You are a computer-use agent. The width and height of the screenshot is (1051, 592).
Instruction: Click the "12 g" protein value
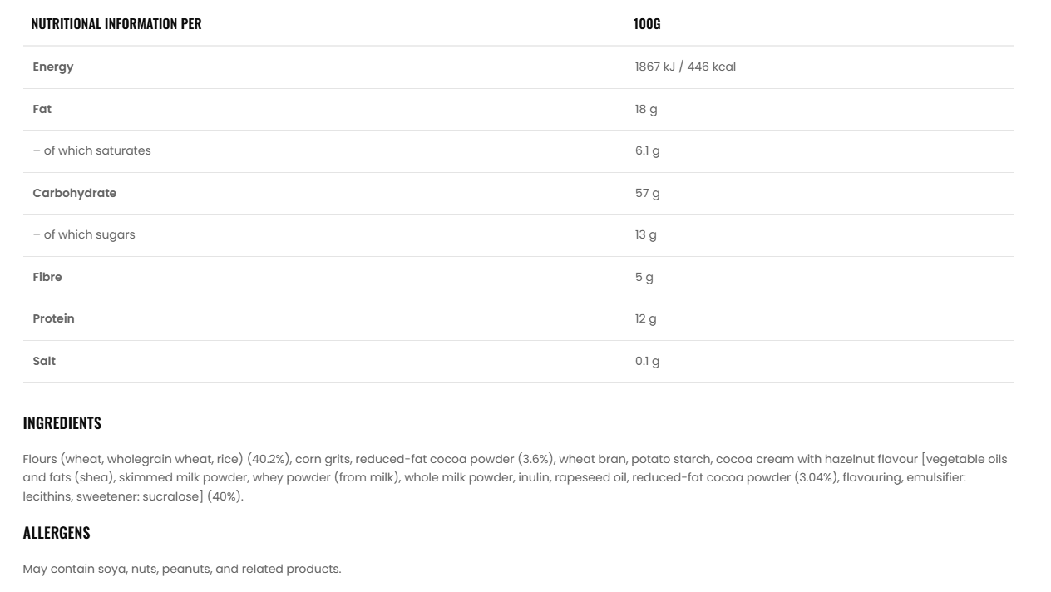646,318
